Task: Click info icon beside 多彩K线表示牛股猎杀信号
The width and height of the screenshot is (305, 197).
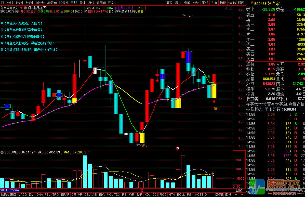Action: click(x=2, y=36)
